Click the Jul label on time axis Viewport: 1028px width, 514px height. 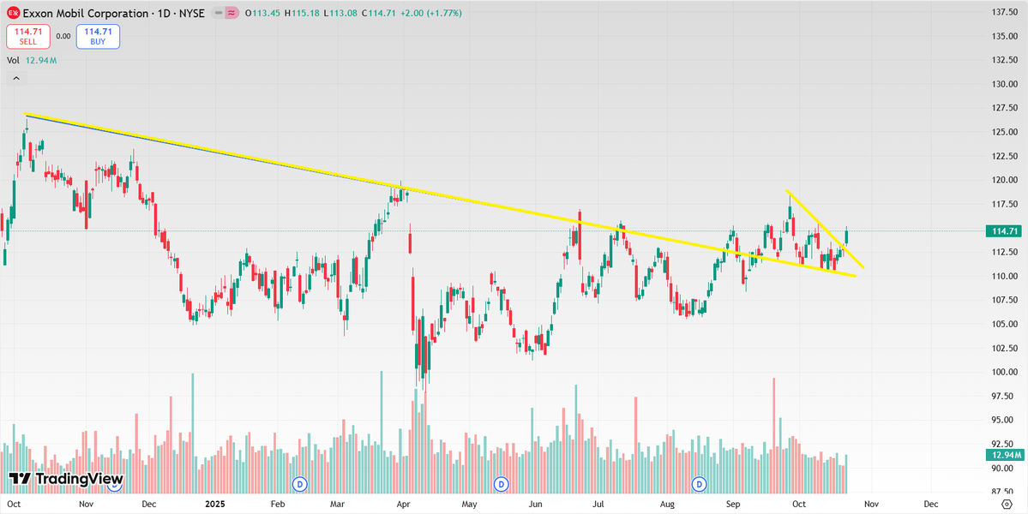pyautogui.click(x=598, y=505)
